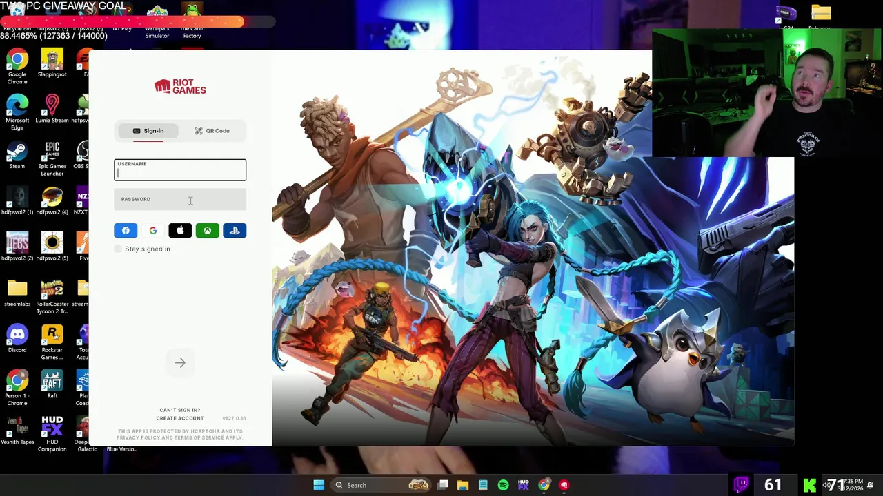The width and height of the screenshot is (883, 496).
Task: Select hdfpsvol2 (2) desktop icon
Action: (x=17, y=247)
